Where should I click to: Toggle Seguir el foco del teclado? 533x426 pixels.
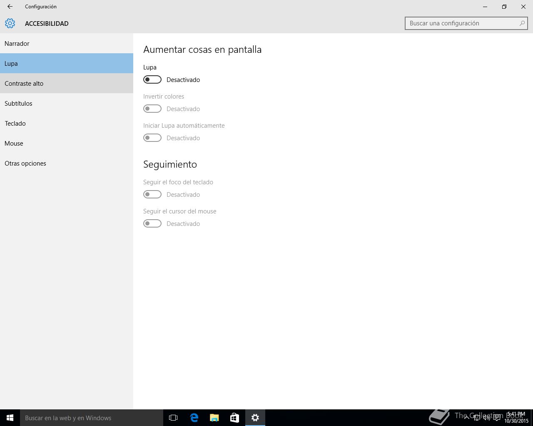152,194
